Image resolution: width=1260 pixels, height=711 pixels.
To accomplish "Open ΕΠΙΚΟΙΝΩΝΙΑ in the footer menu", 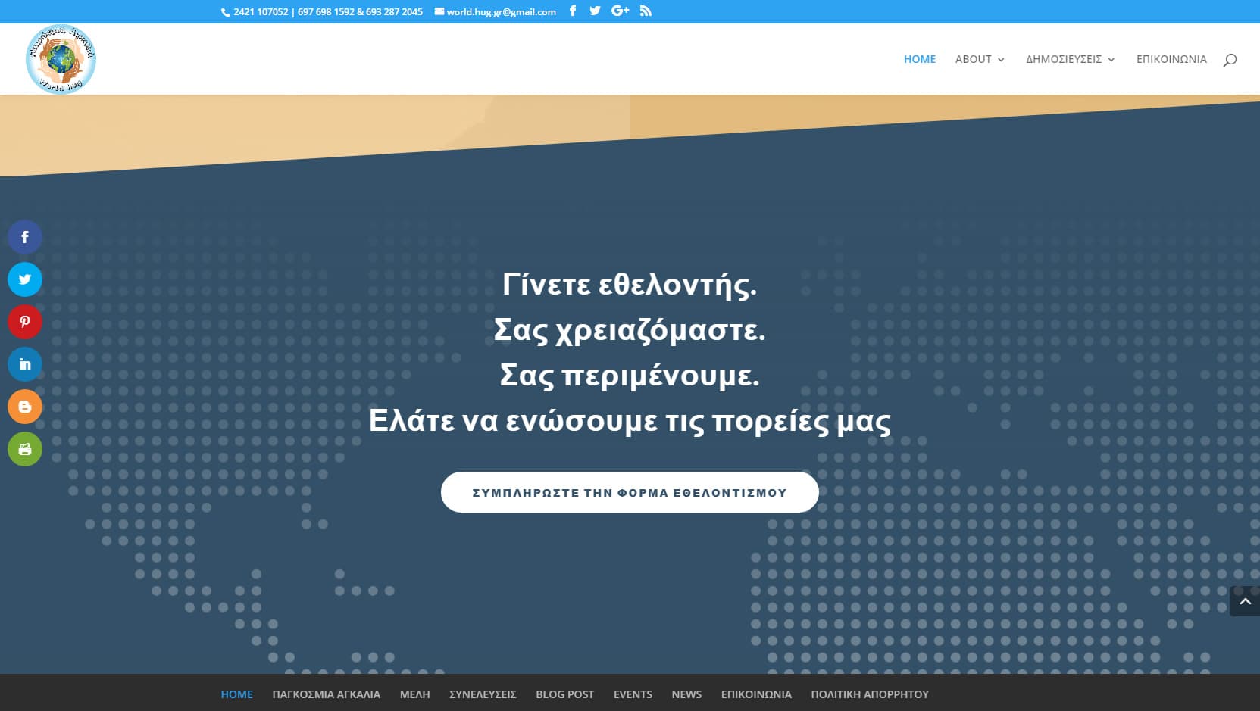I will (x=756, y=694).
